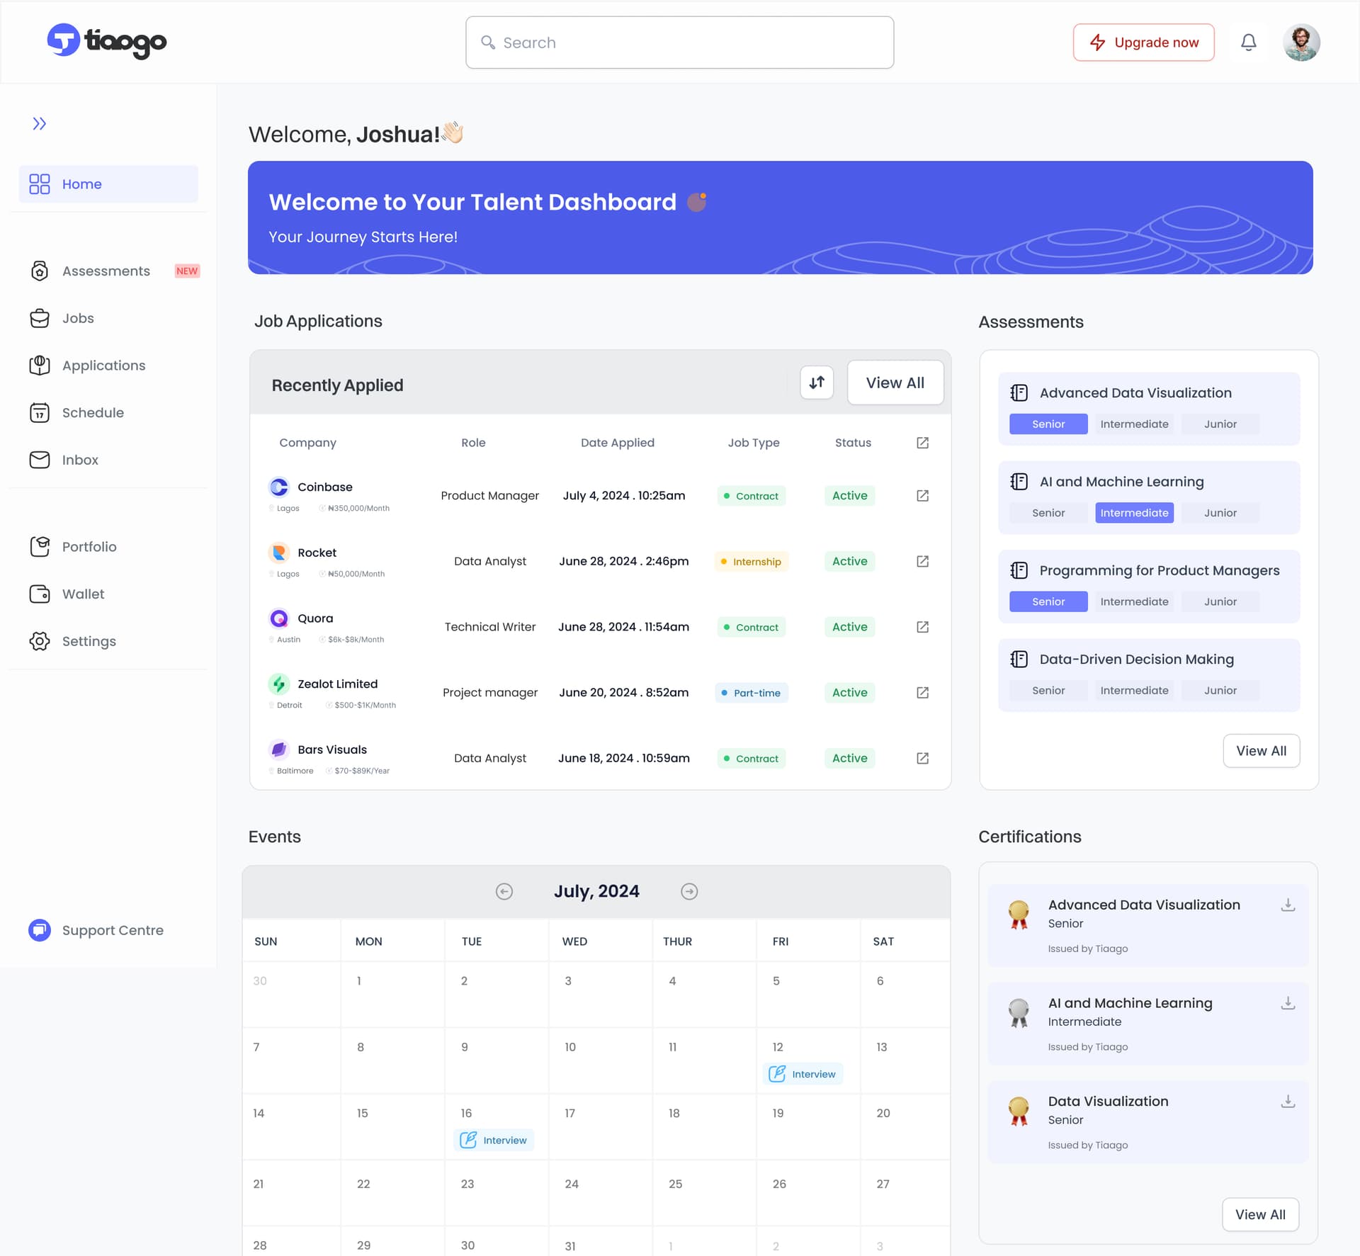1360x1256 pixels.
Task: Go to next month in calendar
Action: [689, 891]
